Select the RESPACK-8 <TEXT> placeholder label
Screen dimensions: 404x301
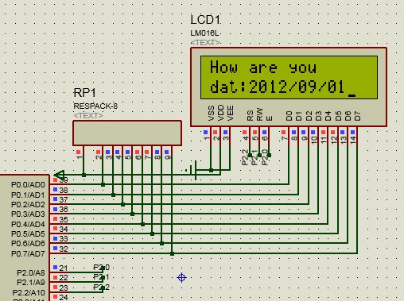click(x=88, y=116)
